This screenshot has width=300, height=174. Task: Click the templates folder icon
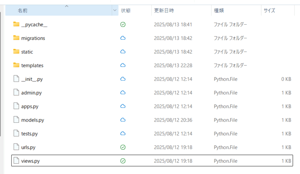coord(16,65)
